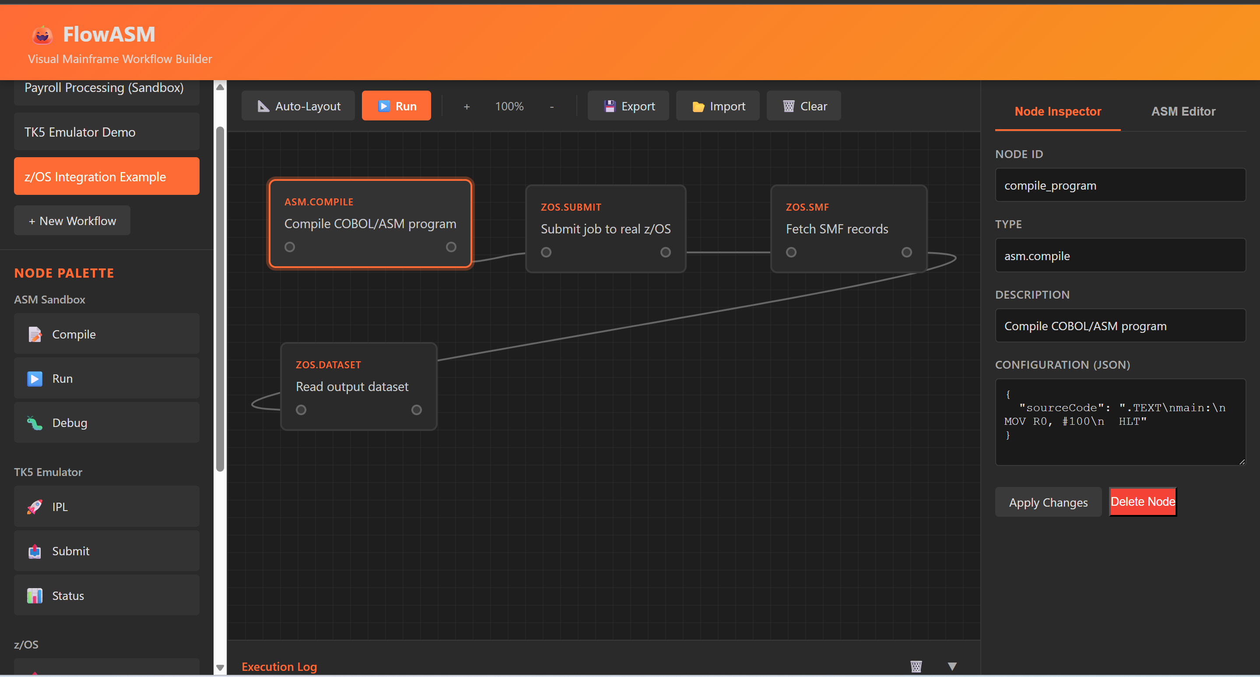Click the zoom in plus button
The width and height of the screenshot is (1260, 677).
pos(467,106)
